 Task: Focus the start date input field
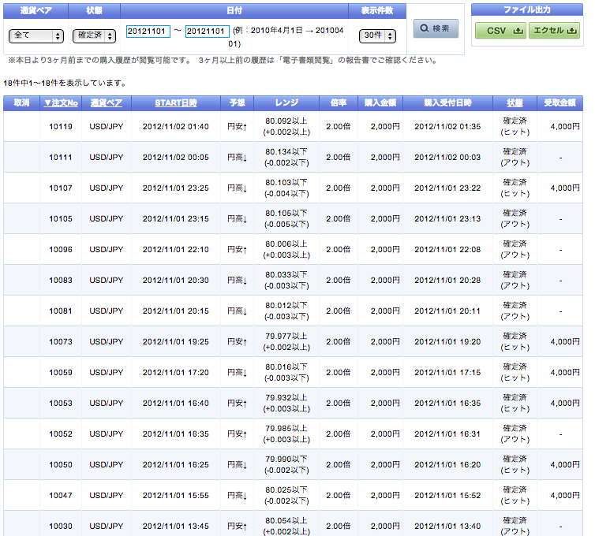click(x=148, y=32)
